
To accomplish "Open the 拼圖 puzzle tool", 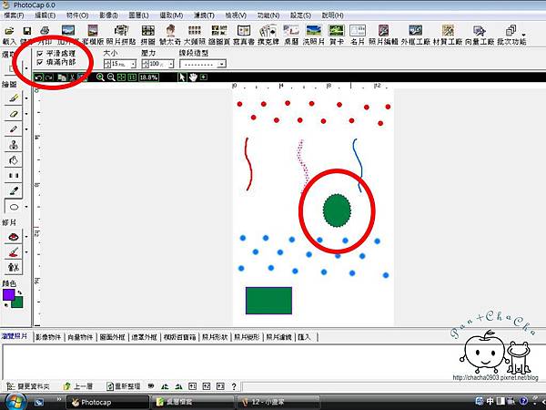I will (148, 35).
